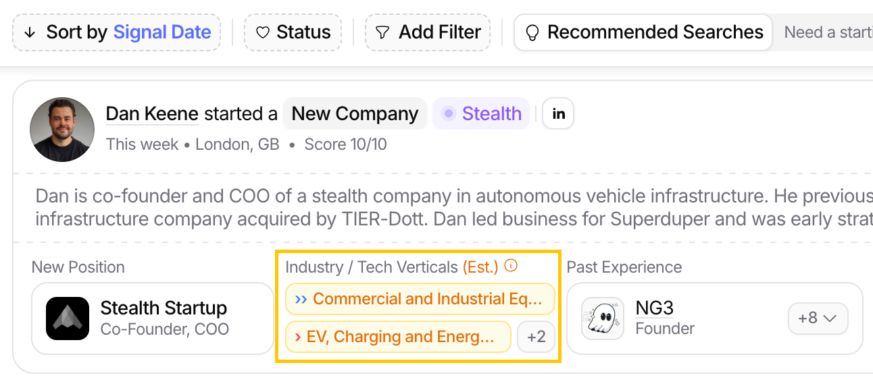Open Dan Keene's LinkedIn profile icon
This screenshot has width=873, height=386.
tap(558, 114)
